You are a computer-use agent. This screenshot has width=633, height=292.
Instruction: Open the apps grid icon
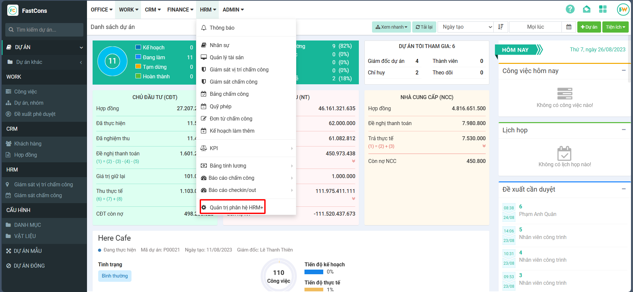pyautogui.click(x=603, y=9)
